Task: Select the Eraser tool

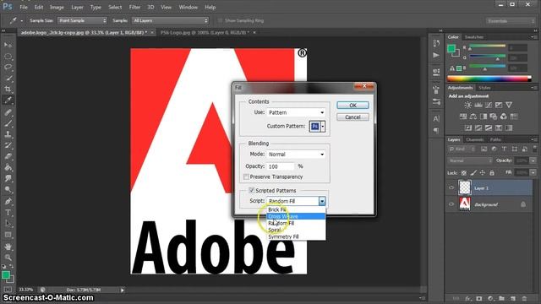Action: (x=8, y=156)
